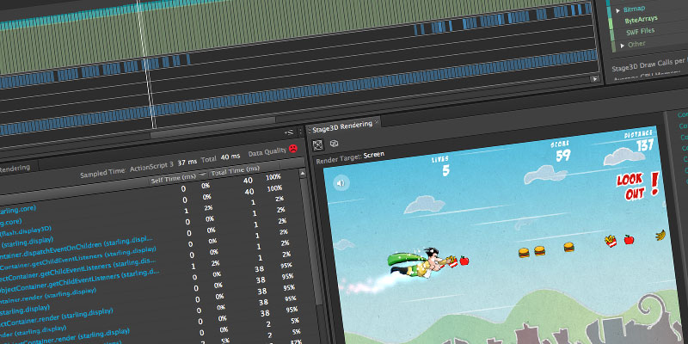Sort by the Self Time (ms) column
Viewport: 688px width, 344px height.
click(x=173, y=179)
